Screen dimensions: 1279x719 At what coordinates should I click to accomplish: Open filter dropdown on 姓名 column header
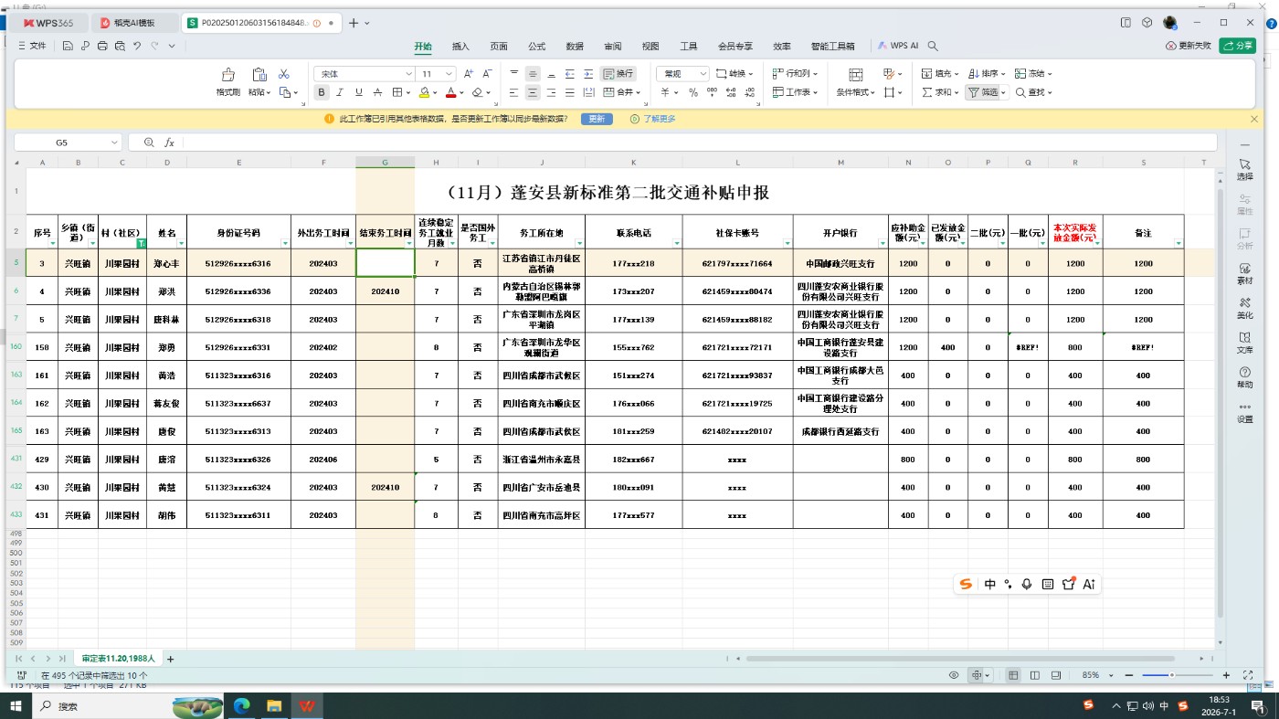click(181, 243)
